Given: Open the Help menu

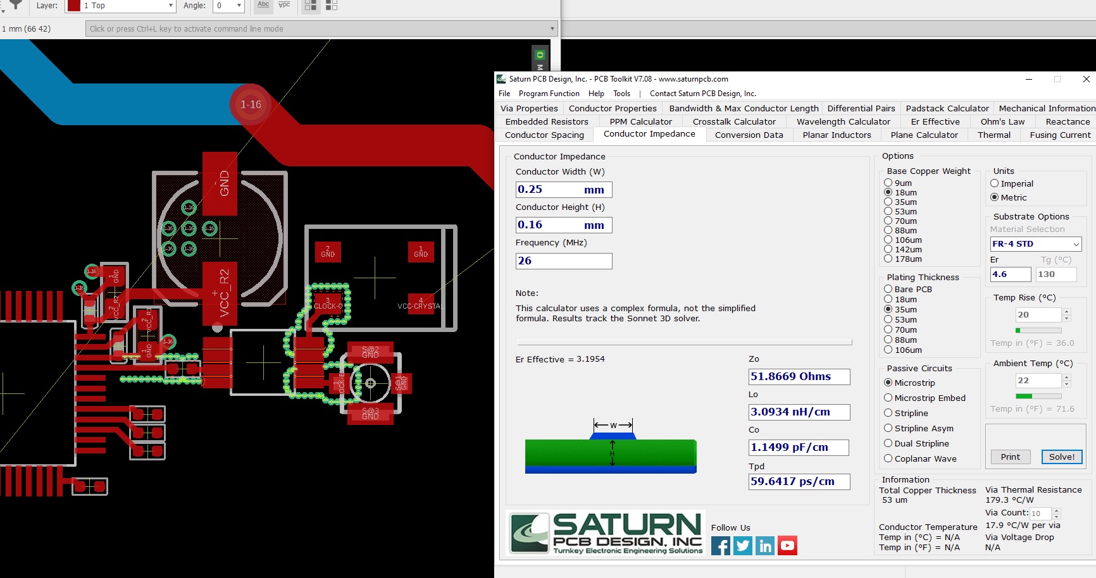Looking at the screenshot, I should (x=596, y=94).
